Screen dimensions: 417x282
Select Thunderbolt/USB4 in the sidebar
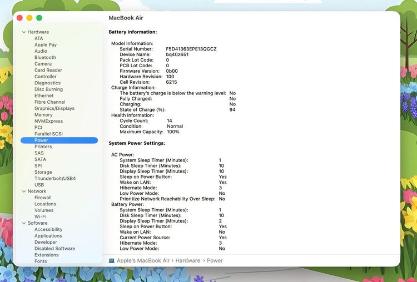coord(55,178)
